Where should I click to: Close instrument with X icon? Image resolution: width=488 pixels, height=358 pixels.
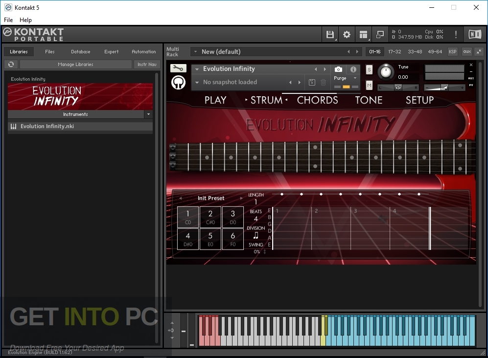(x=471, y=65)
